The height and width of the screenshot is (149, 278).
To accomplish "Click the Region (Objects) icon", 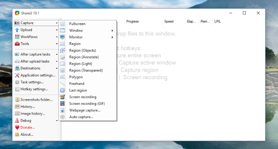I will 62,50.
